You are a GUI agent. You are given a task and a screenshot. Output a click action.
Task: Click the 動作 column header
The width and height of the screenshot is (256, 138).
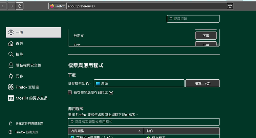[181, 131]
